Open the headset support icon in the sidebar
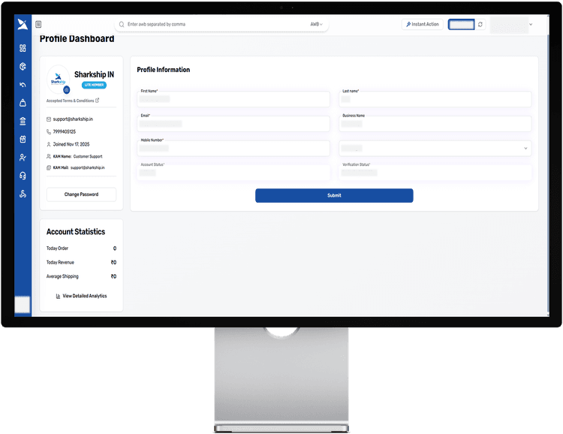 tap(23, 175)
